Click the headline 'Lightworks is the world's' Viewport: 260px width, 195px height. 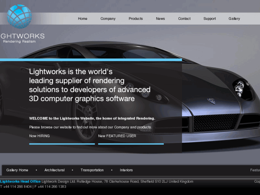[x=71, y=72]
